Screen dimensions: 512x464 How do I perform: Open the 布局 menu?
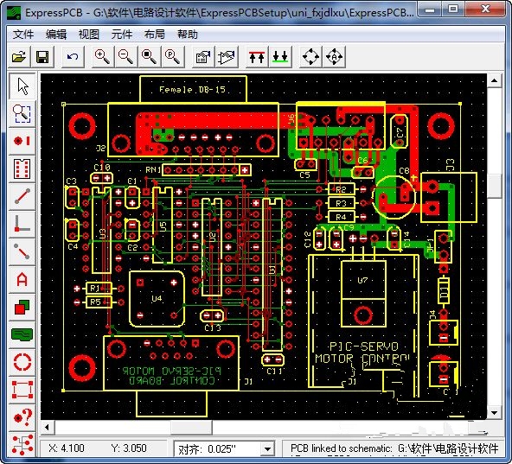coord(155,35)
